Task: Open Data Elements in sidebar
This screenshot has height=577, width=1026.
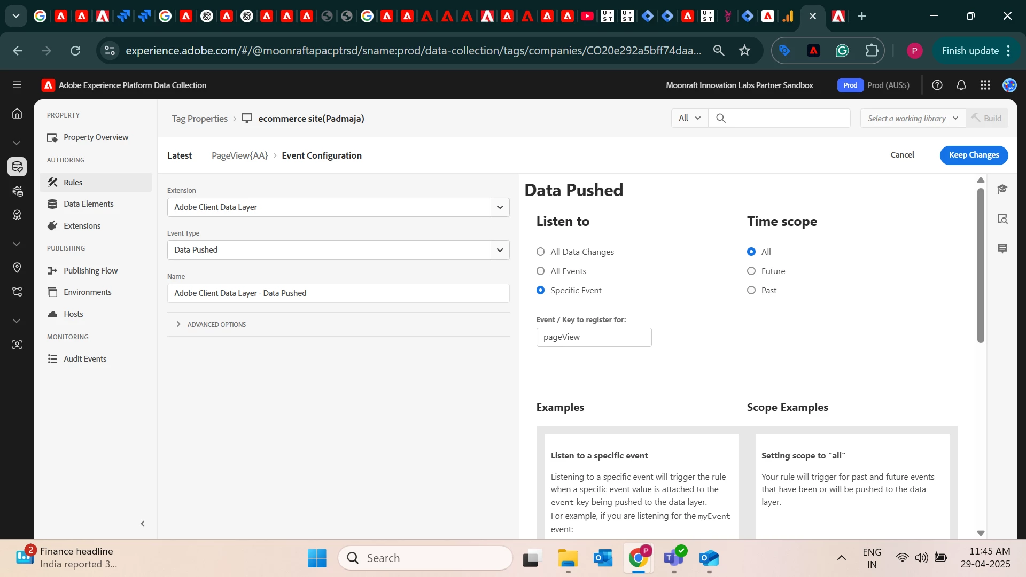Action: [88, 204]
